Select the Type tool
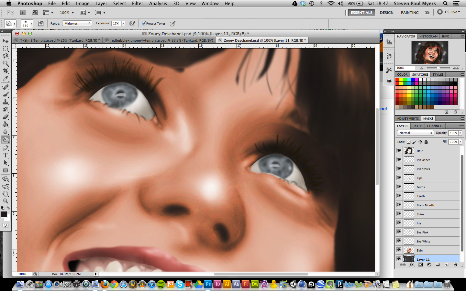This screenshot has height=291, width=466. click(x=6, y=156)
